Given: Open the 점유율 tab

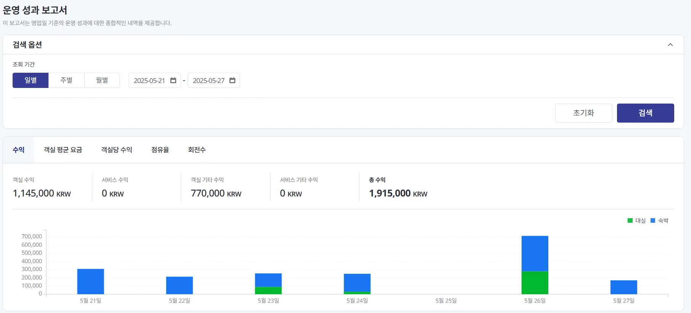Looking at the screenshot, I should (160, 150).
